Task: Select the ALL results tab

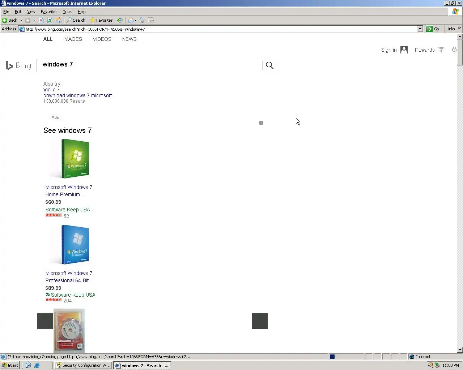Action: (48, 39)
